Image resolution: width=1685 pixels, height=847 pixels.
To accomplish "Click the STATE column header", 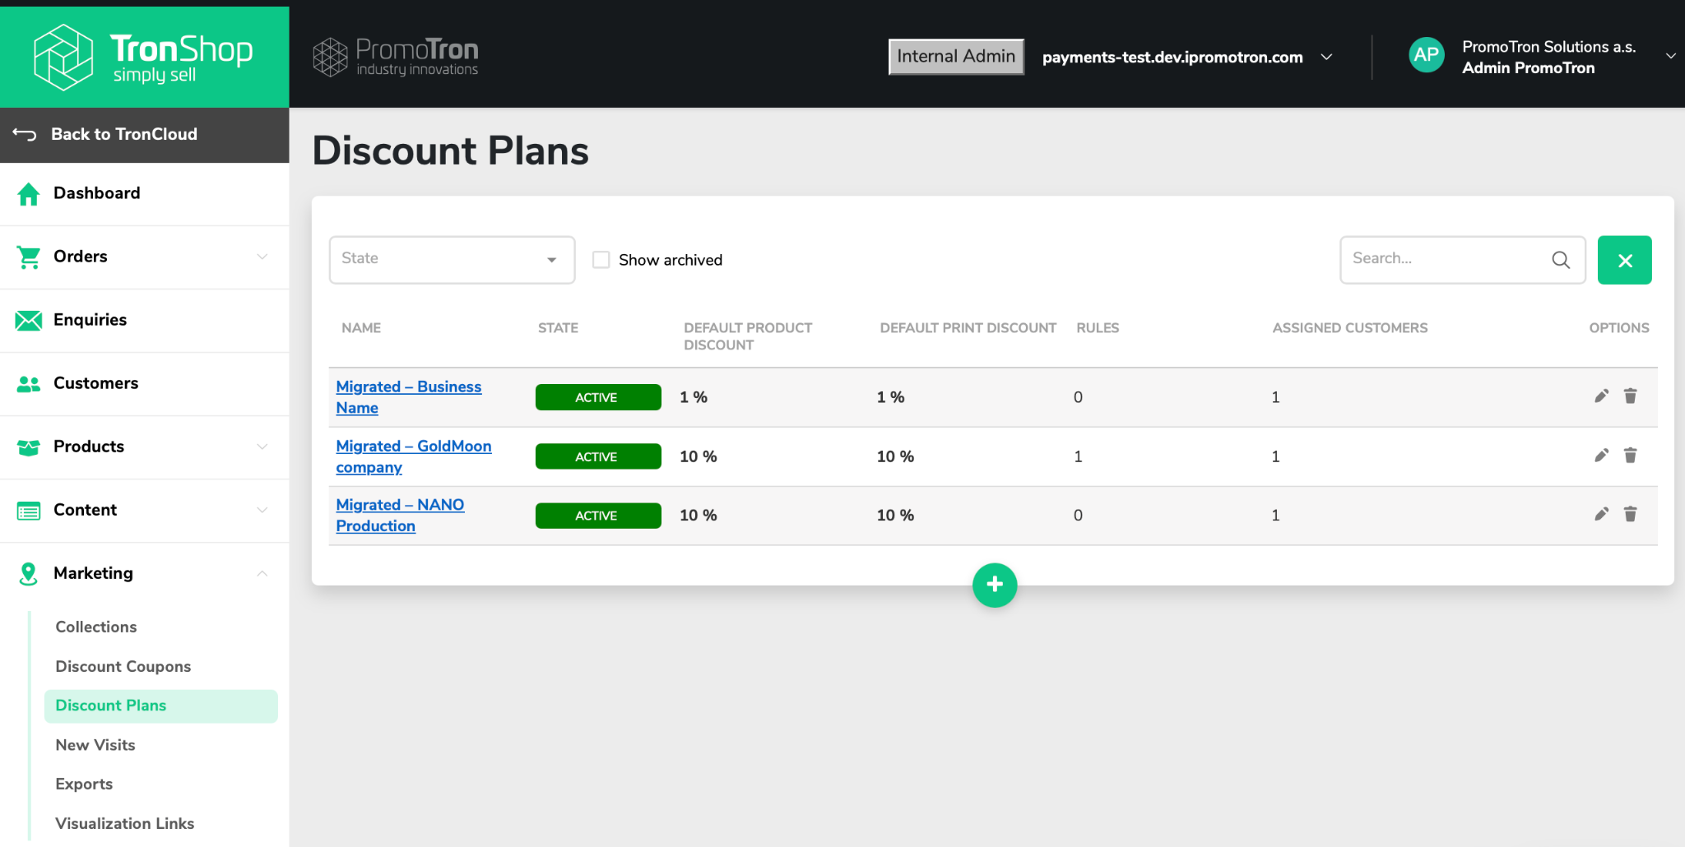I will pyautogui.click(x=558, y=328).
